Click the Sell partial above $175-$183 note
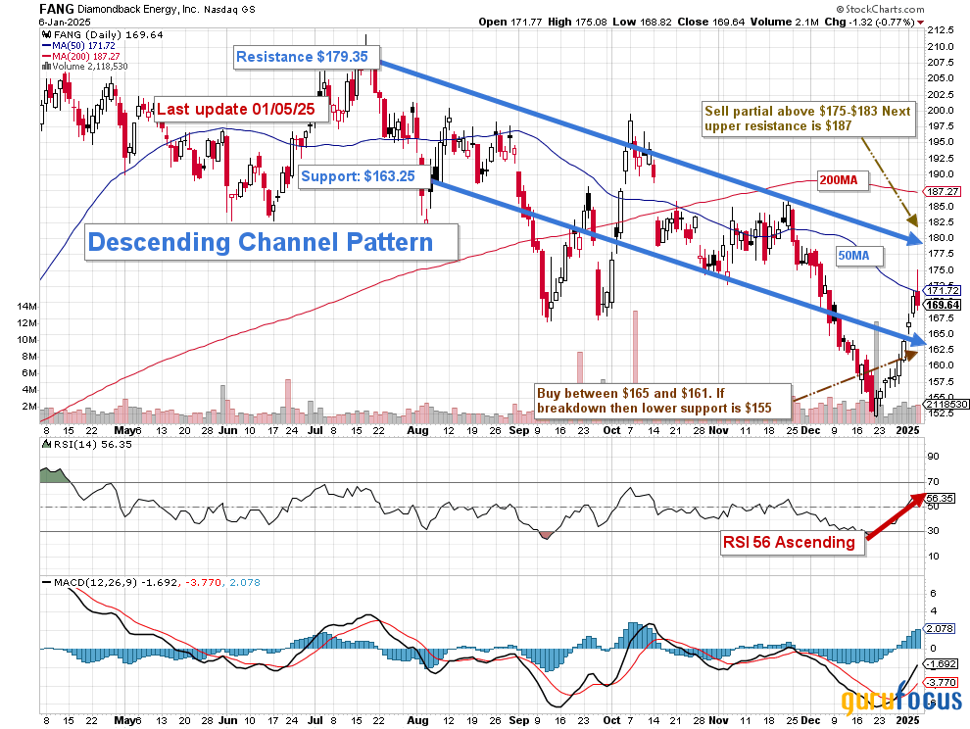 point(807,119)
